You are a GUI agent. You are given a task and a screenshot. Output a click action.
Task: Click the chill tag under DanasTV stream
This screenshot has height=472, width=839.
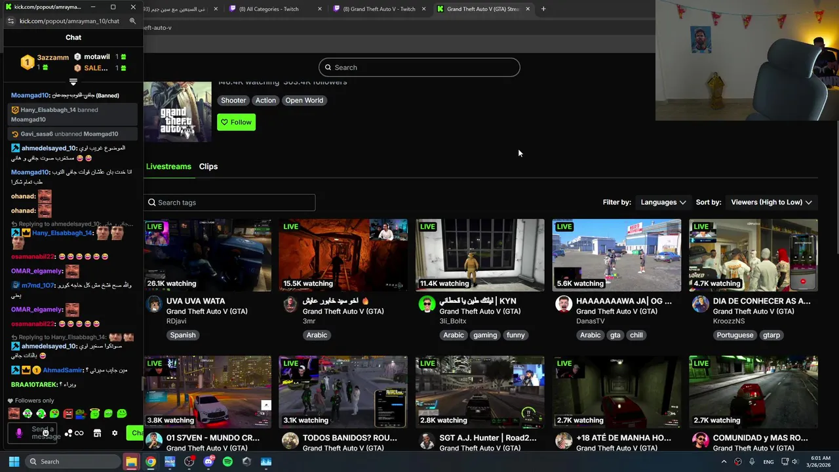tap(636, 335)
